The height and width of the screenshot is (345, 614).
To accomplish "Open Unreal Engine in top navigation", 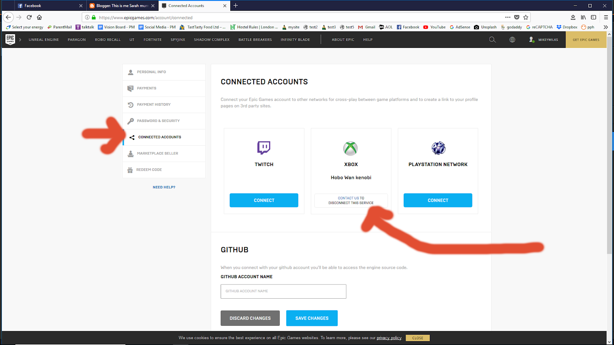I will click(44, 39).
